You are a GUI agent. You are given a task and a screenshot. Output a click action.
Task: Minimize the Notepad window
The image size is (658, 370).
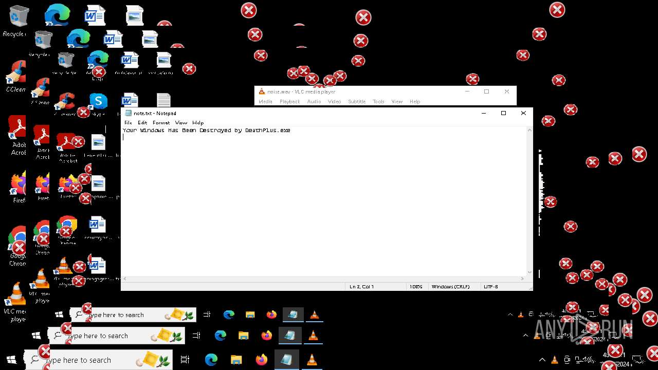pyautogui.click(x=484, y=113)
